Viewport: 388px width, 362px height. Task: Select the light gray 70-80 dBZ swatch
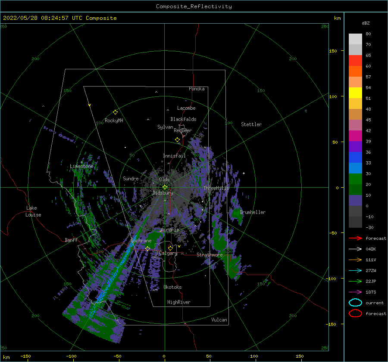pyautogui.click(x=355, y=39)
